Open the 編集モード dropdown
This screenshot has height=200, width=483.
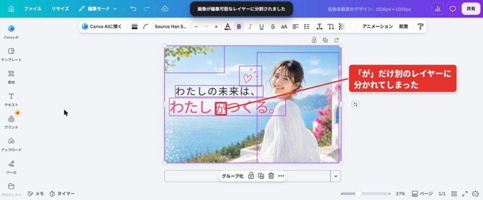pos(98,8)
